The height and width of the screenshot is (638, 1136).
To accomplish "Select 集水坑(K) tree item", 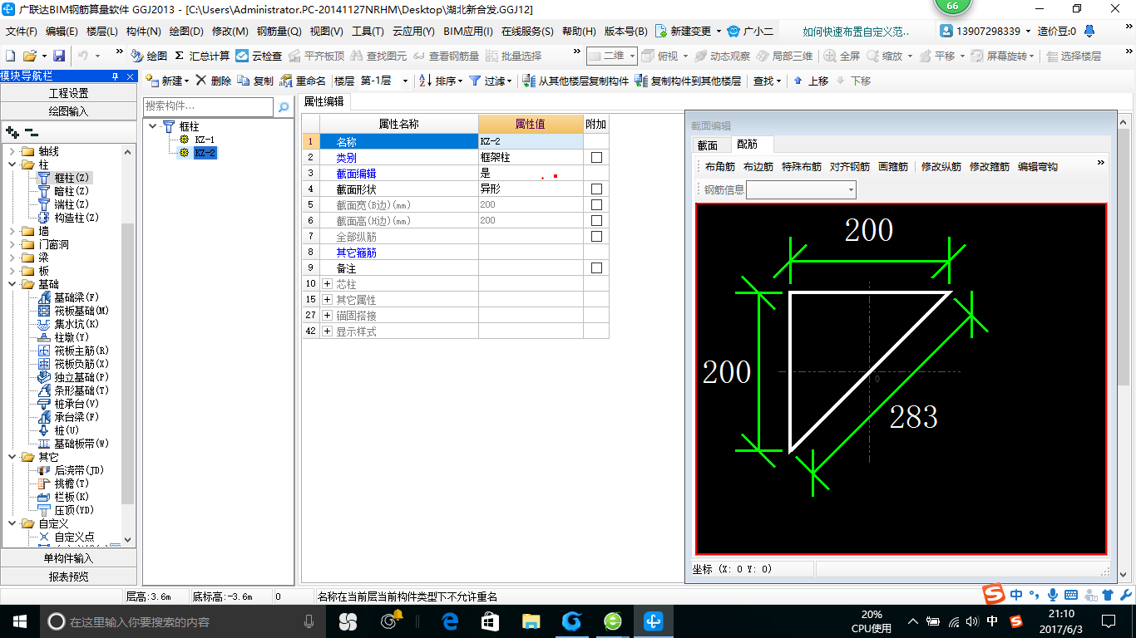I will point(68,324).
